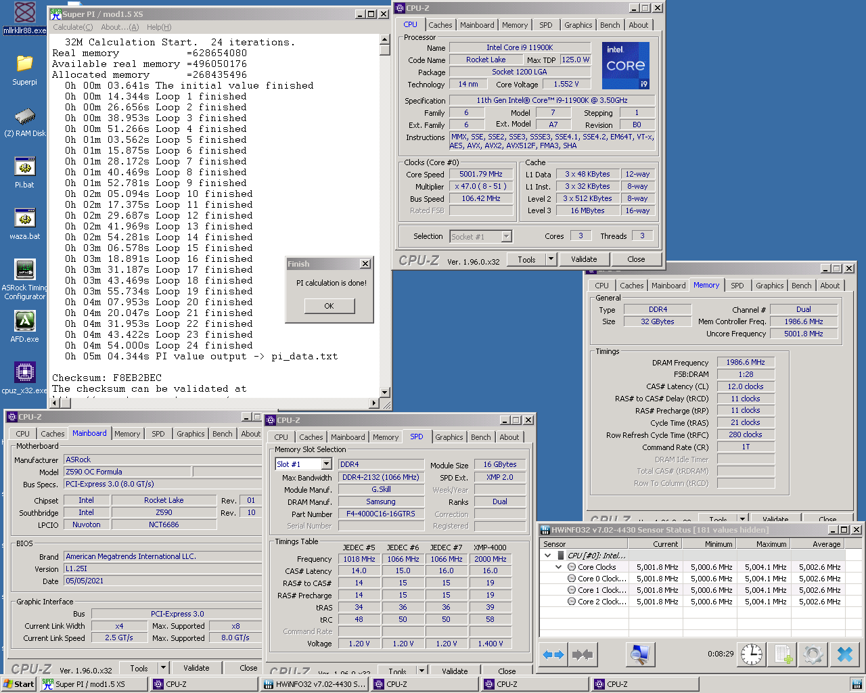Open the Calculate menu in Super PI
Viewport: 866px width, 693px height.
tap(73, 27)
